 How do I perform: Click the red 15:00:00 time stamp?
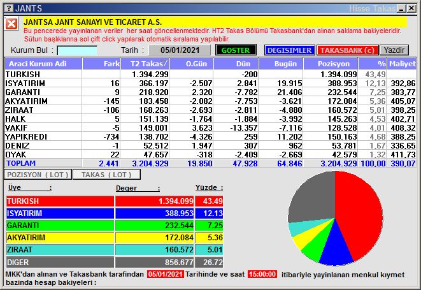262,274
